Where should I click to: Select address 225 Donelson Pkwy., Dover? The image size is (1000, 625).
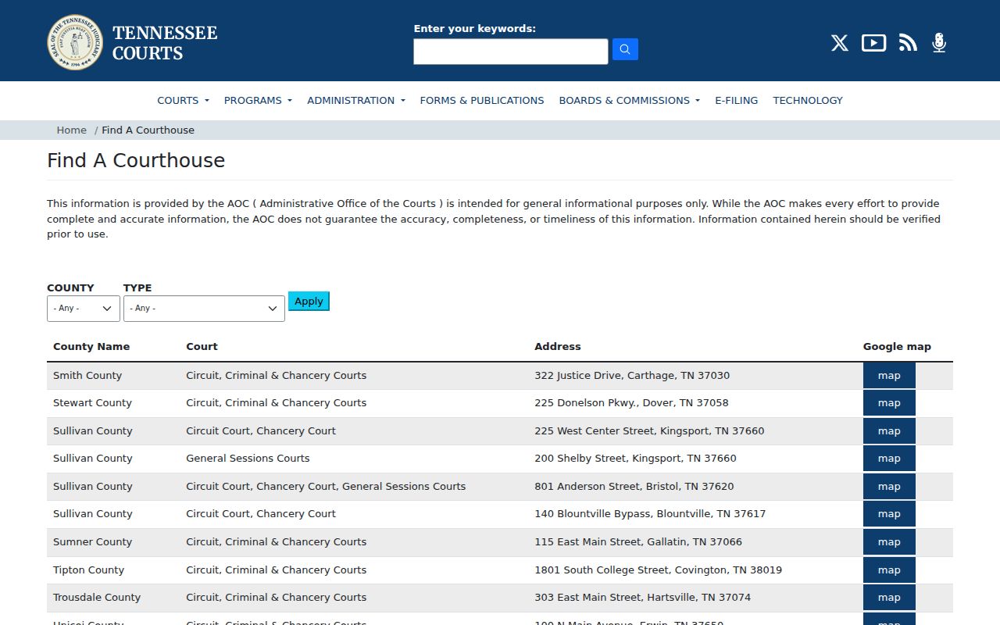coord(631,403)
